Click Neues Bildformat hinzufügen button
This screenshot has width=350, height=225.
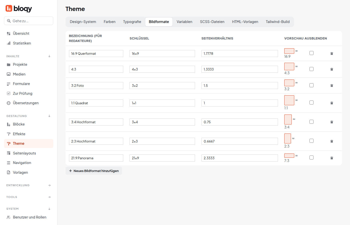point(94,171)
